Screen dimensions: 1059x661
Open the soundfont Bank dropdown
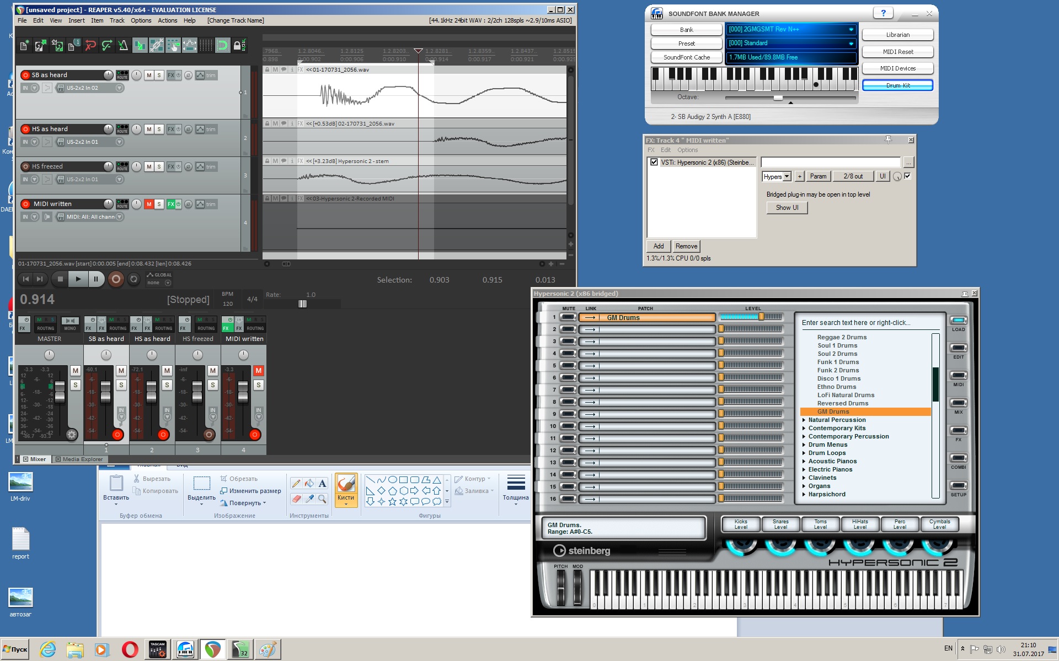coord(851,29)
